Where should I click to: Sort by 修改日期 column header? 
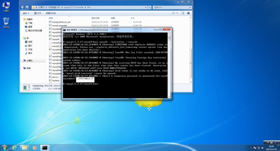tap(95, 18)
